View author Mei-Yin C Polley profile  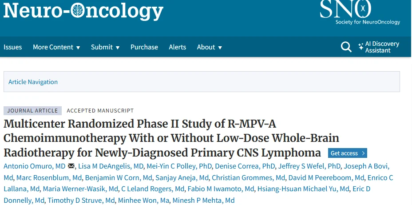(179, 166)
